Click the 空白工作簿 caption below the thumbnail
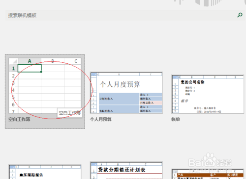 (19, 119)
